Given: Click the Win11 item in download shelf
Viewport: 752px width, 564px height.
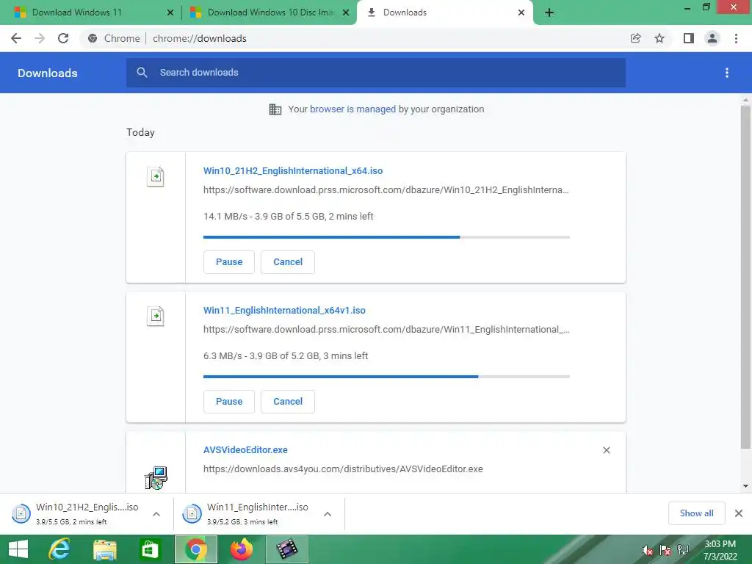Looking at the screenshot, I should 258,513.
